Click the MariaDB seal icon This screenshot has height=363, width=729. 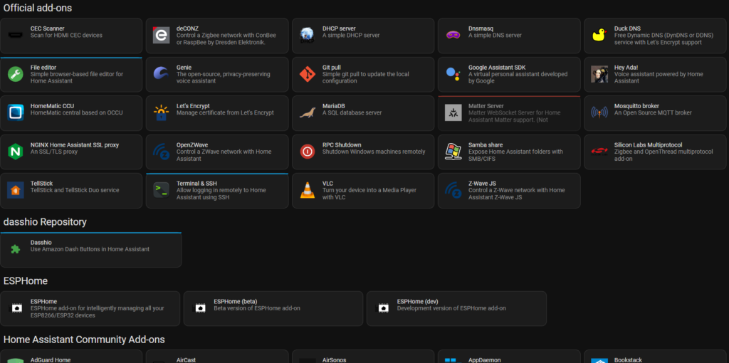point(308,112)
